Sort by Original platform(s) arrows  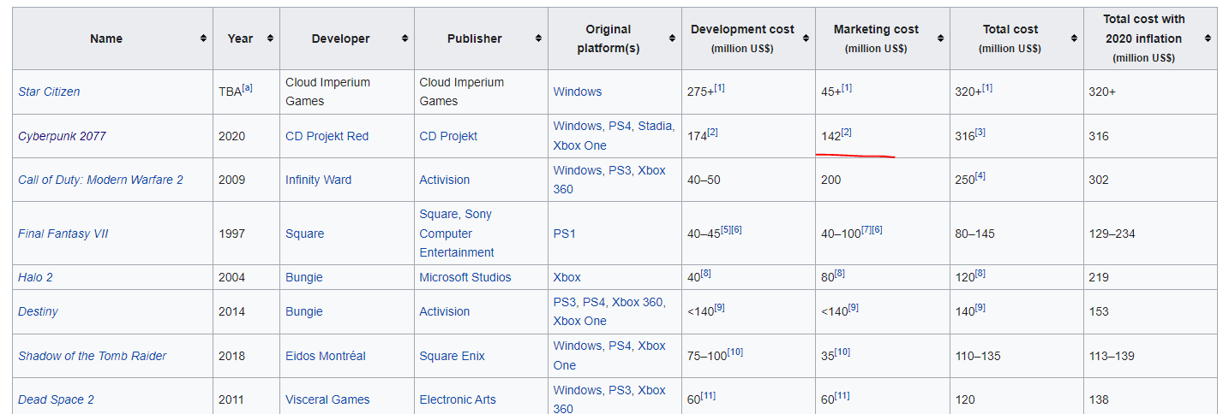pos(672,38)
